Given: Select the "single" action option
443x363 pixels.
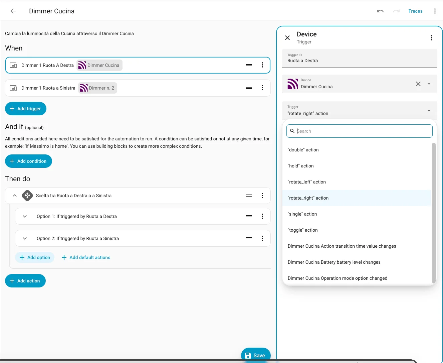Looking at the screenshot, I should pos(357,214).
